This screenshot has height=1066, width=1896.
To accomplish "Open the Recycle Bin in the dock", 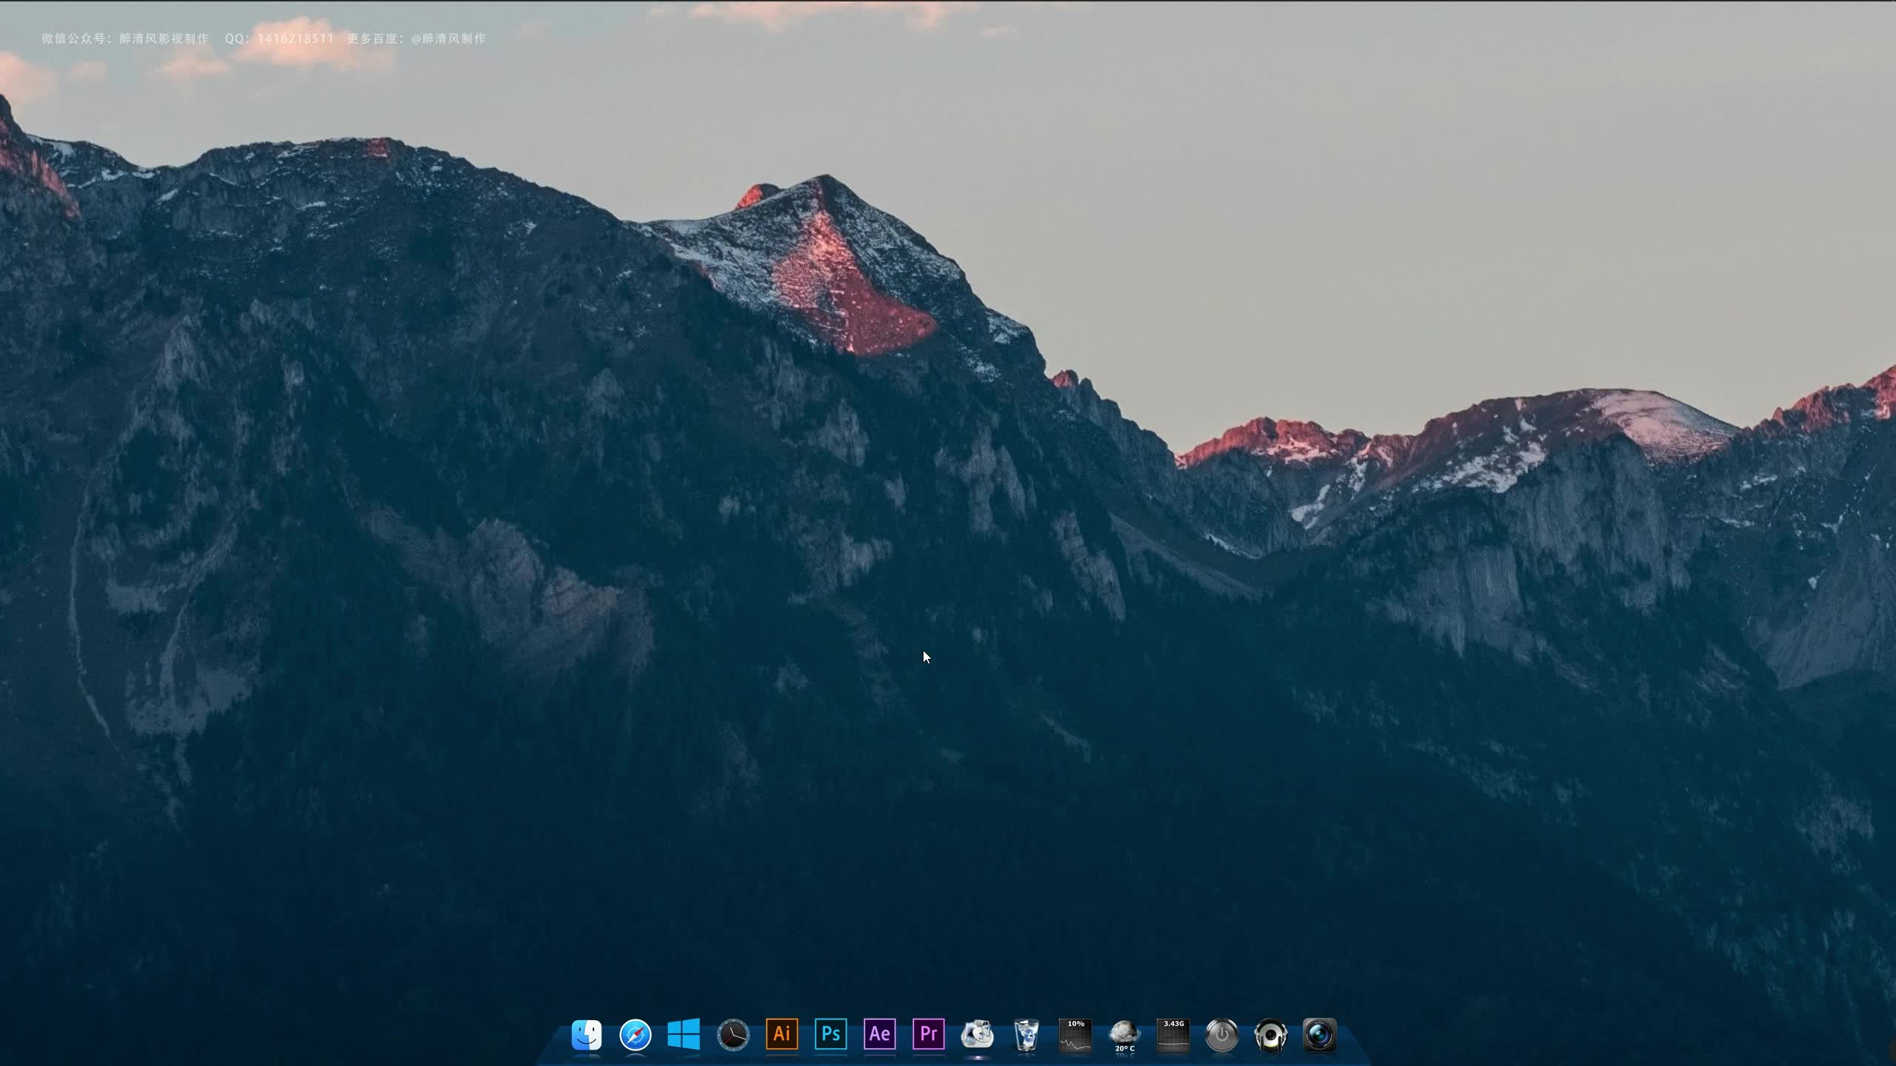I will point(1026,1034).
